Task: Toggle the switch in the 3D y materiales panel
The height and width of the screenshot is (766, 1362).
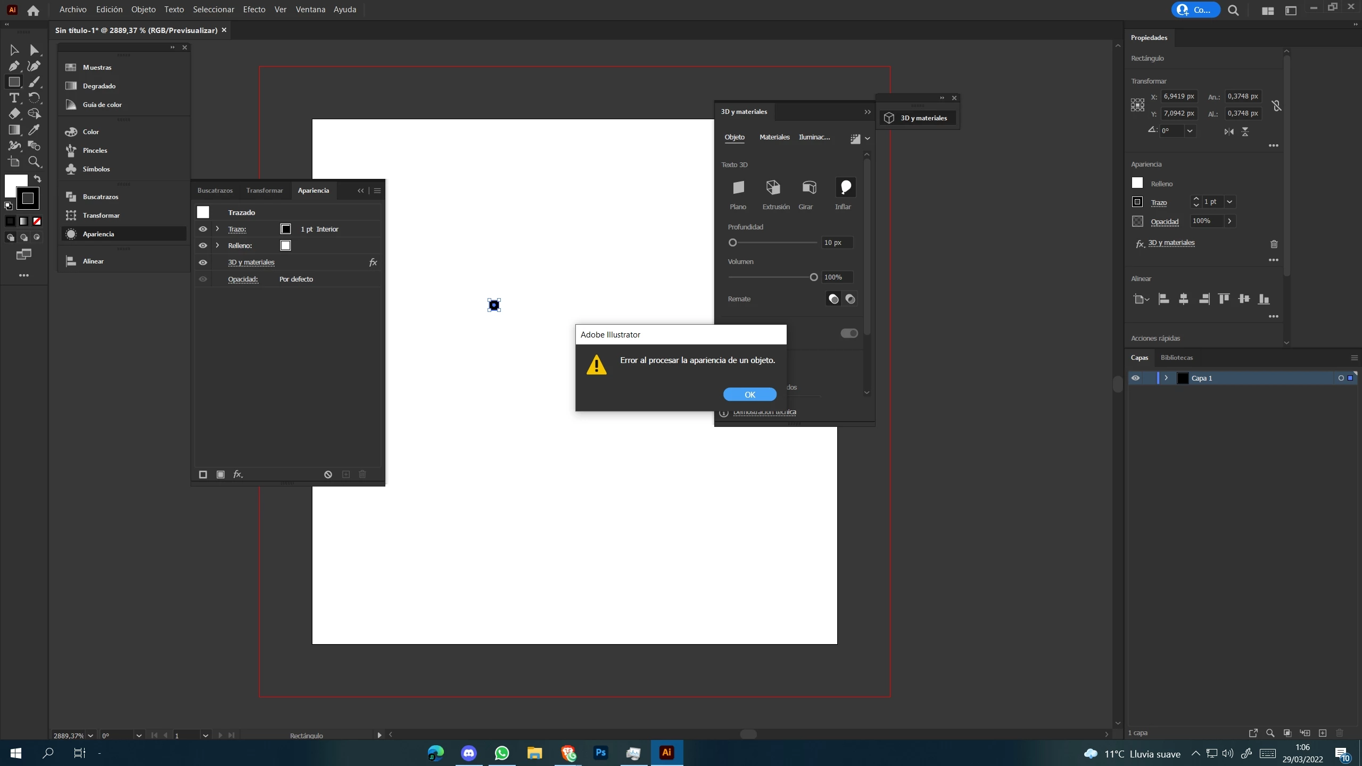Action: pyautogui.click(x=849, y=333)
